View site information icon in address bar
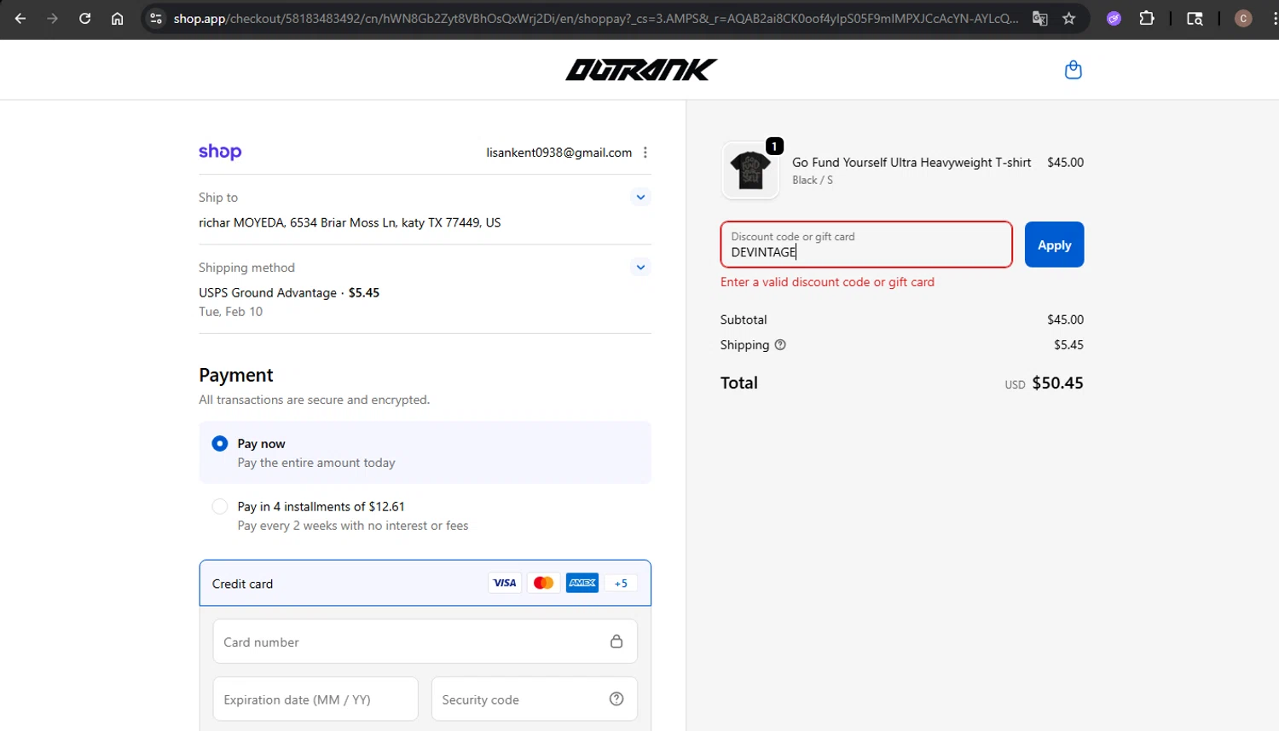The width and height of the screenshot is (1279, 731). (x=155, y=18)
